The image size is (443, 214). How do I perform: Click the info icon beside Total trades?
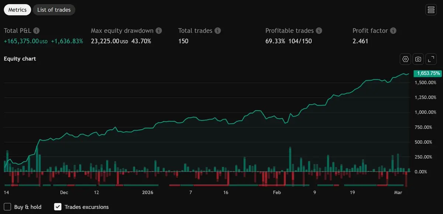[218, 31]
